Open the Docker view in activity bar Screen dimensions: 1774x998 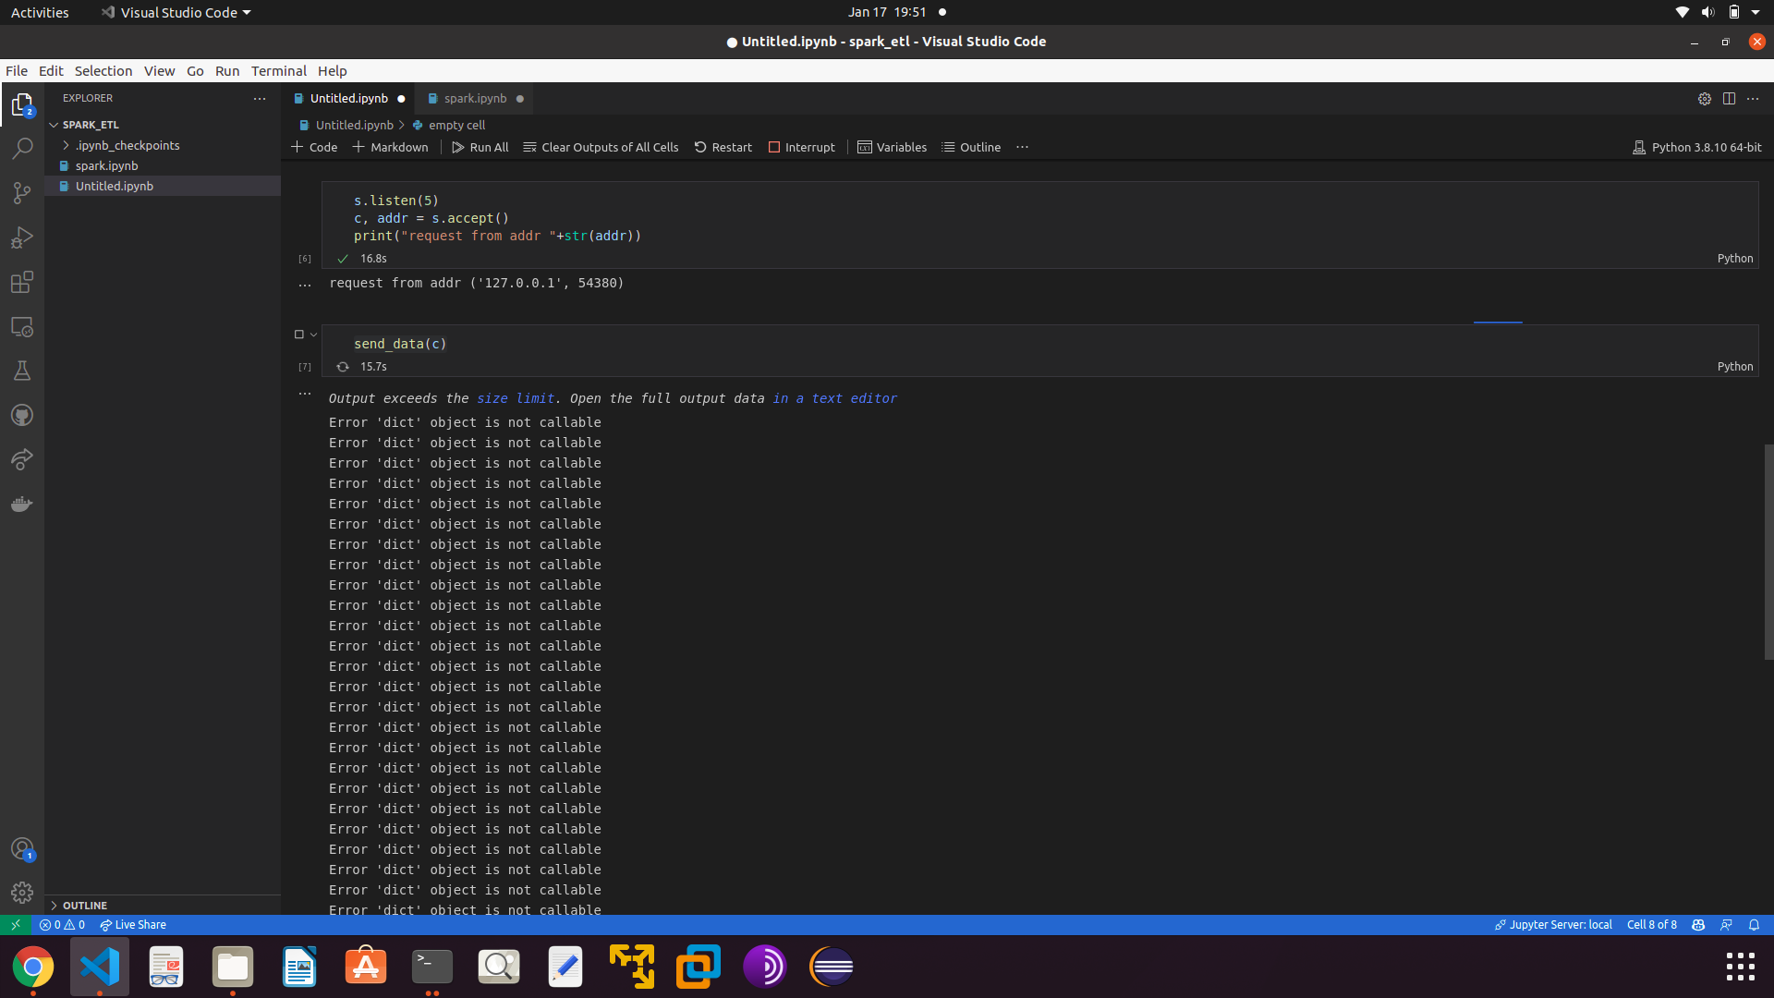coord(22,505)
